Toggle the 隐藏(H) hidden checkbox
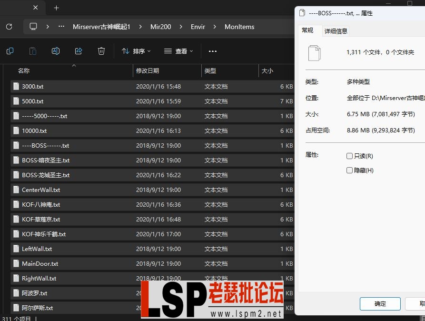This screenshot has width=425, height=321. tap(349, 171)
